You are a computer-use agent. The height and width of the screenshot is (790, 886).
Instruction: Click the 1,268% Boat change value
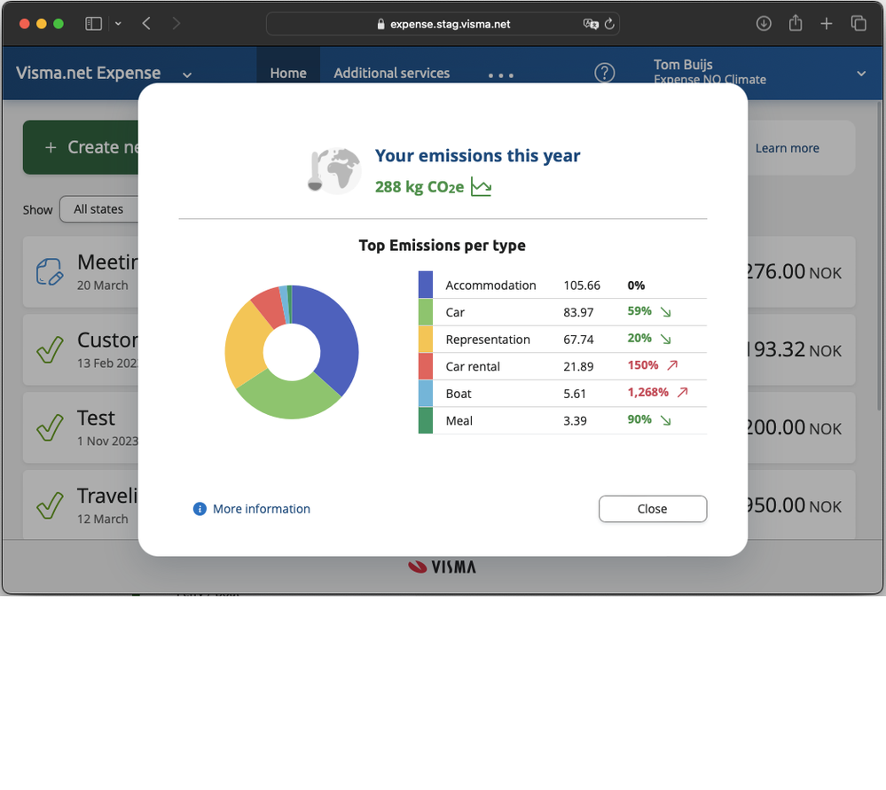tap(647, 392)
